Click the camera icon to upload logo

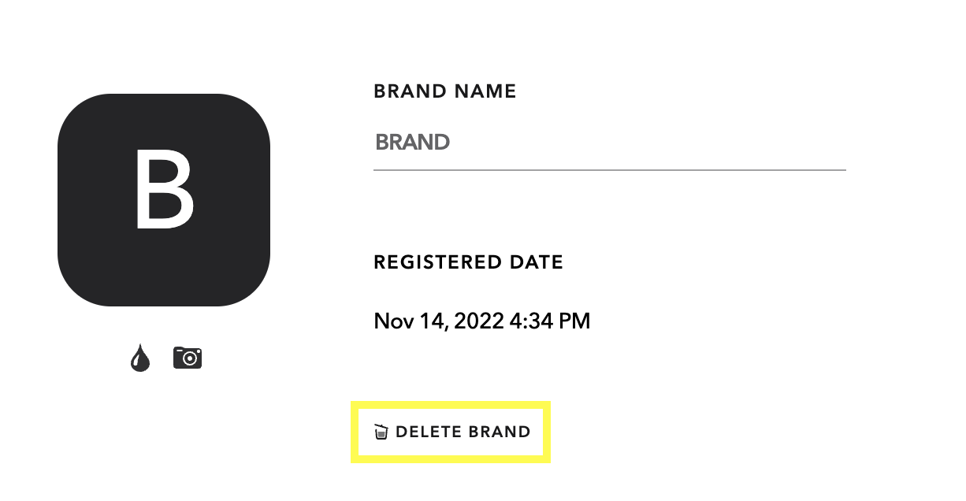(188, 358)
